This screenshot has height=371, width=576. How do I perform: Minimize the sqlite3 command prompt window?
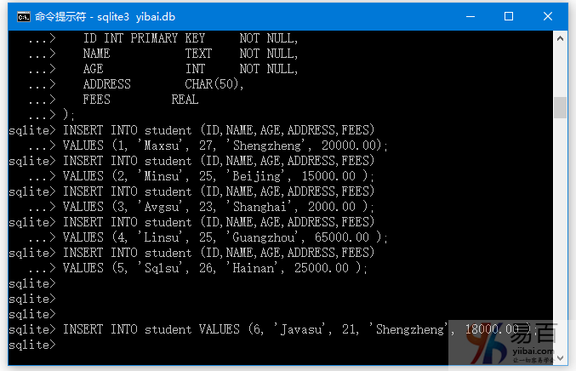(x=468, y=16)
